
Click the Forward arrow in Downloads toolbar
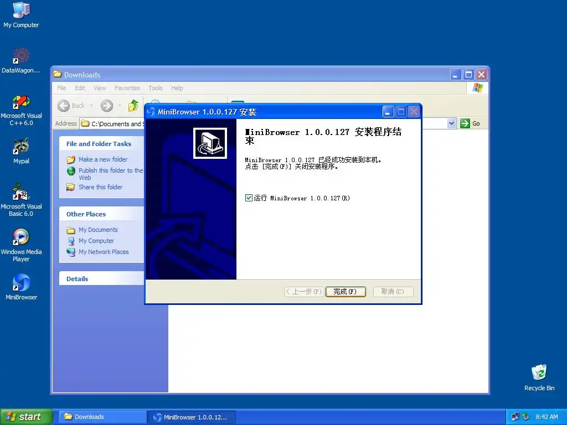coord(107,106)
